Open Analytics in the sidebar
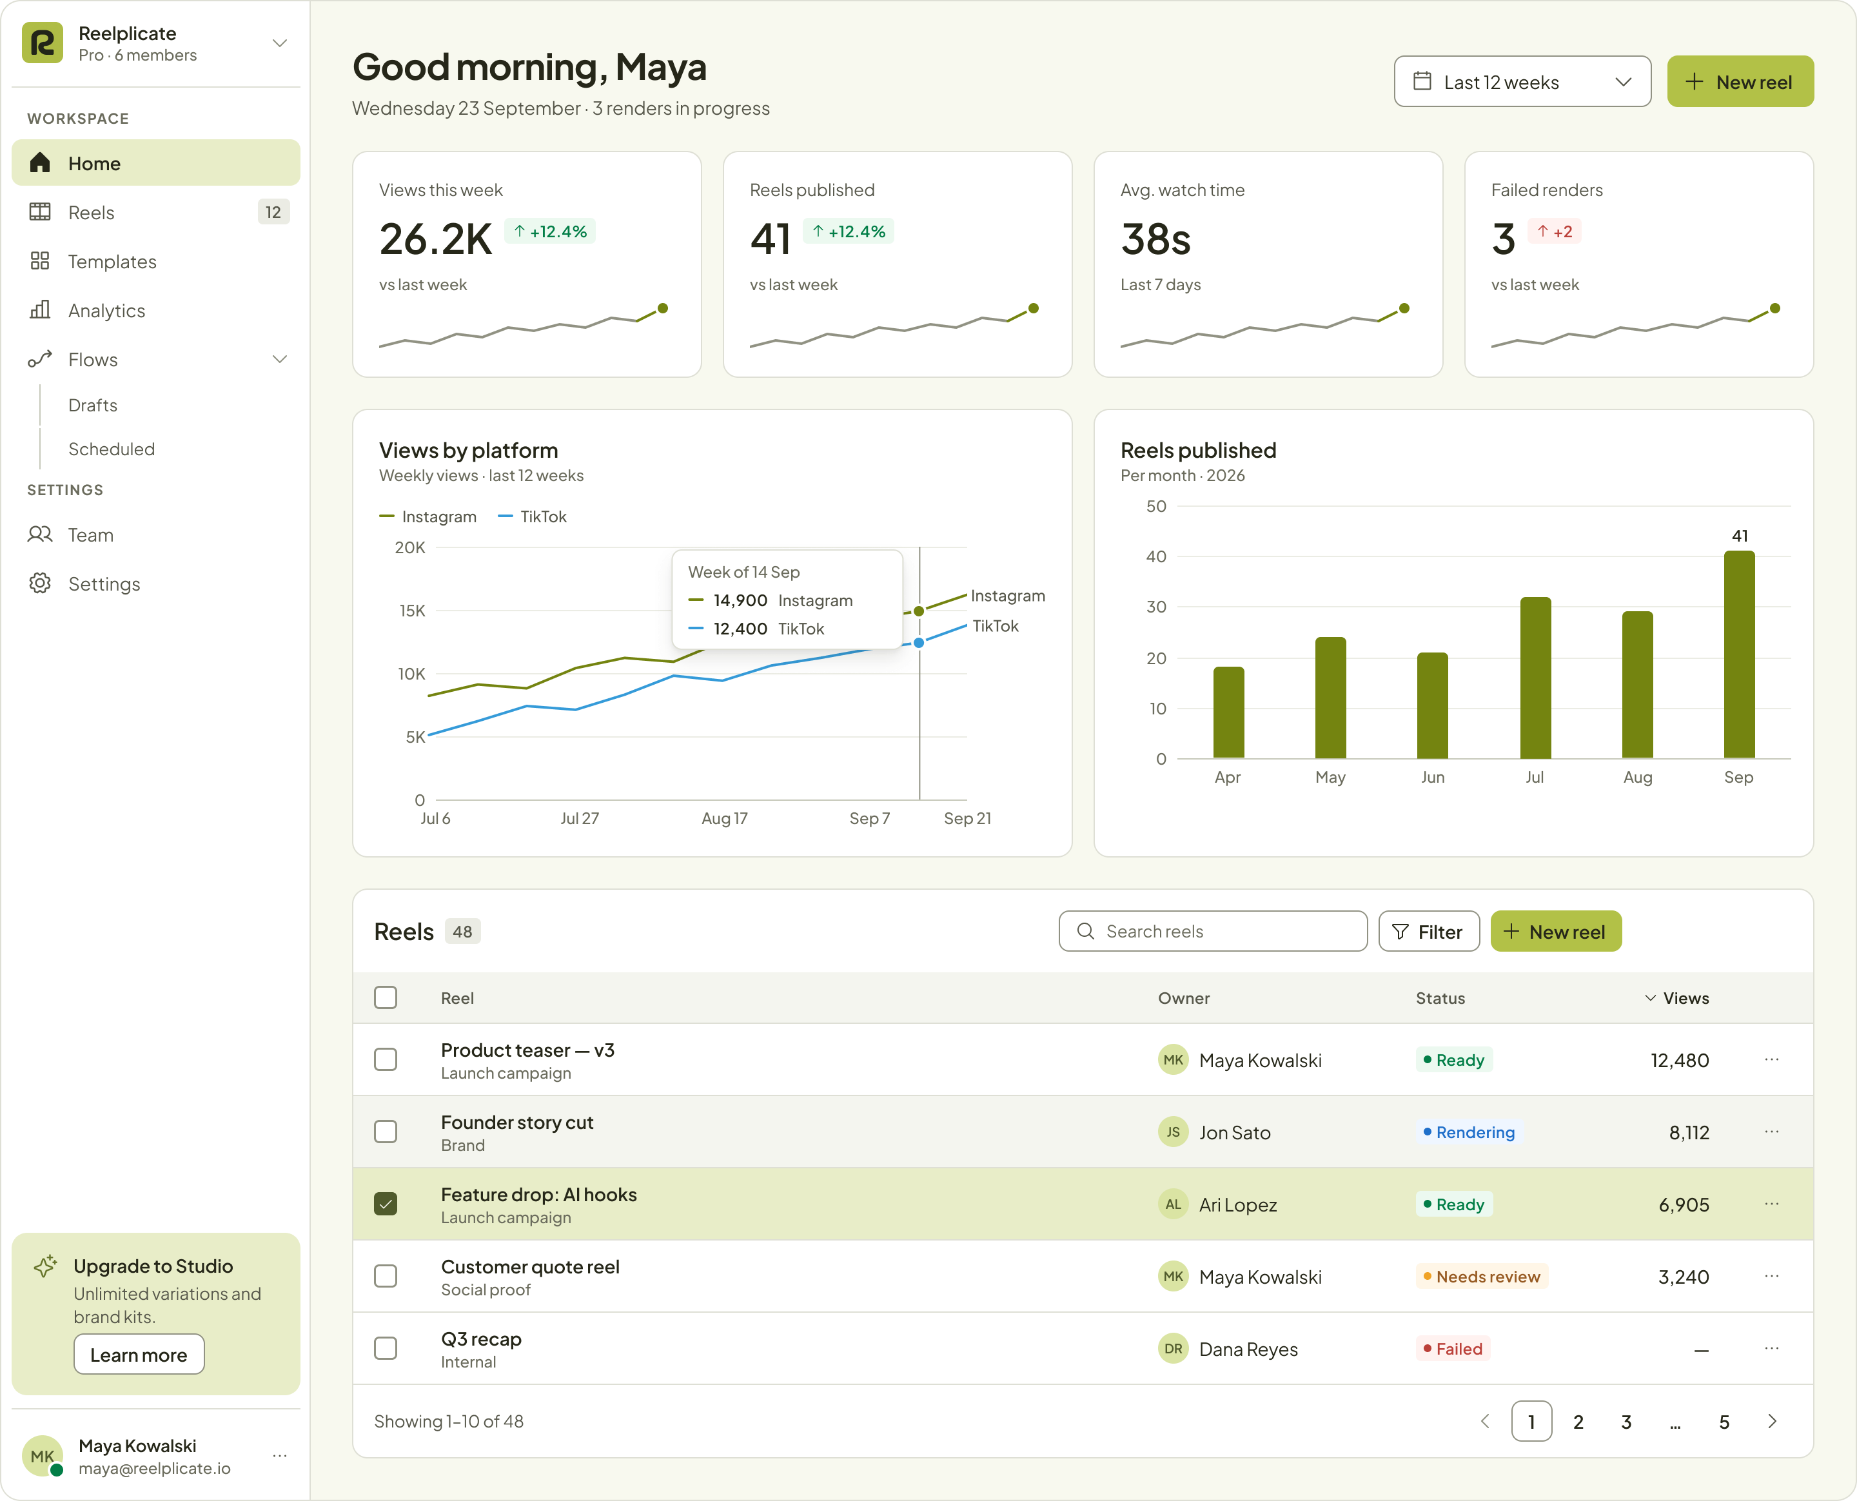The height and width of the screenshot is (1501, 1857). (x=155, y=310)
